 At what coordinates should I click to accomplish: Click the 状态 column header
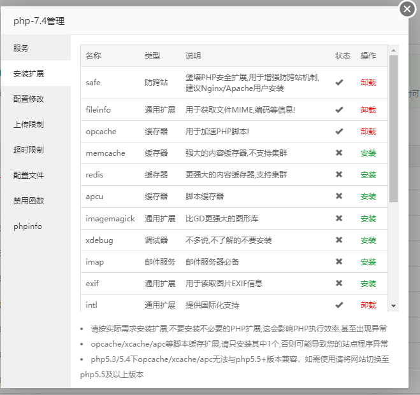343,55
